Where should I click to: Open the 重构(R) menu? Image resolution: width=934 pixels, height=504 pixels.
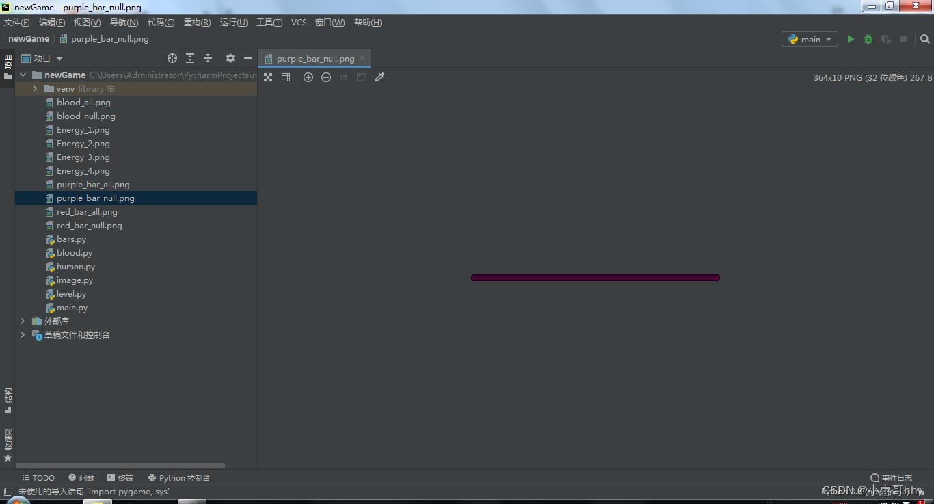(x=198, y=23)
